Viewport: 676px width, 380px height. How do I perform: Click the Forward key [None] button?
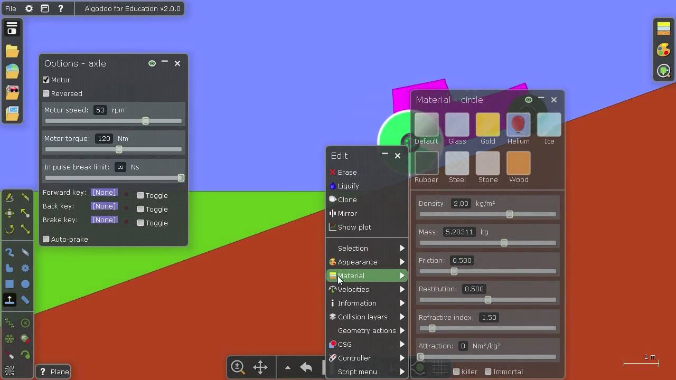pyautogui.click(x=104, y=193)
